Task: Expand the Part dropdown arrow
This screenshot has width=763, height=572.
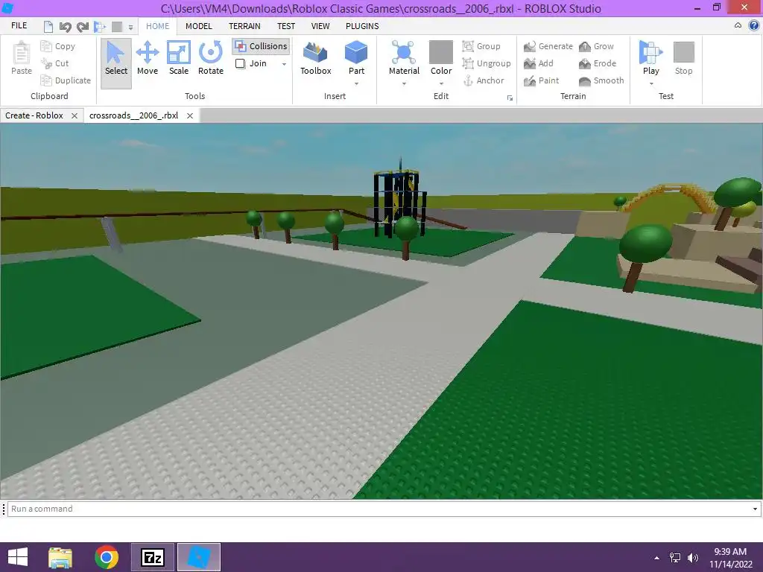Action: pyautogui.click(x=356, y=83)
